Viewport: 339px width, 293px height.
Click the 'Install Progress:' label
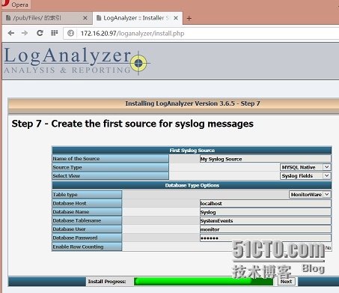tap(107, 282)
